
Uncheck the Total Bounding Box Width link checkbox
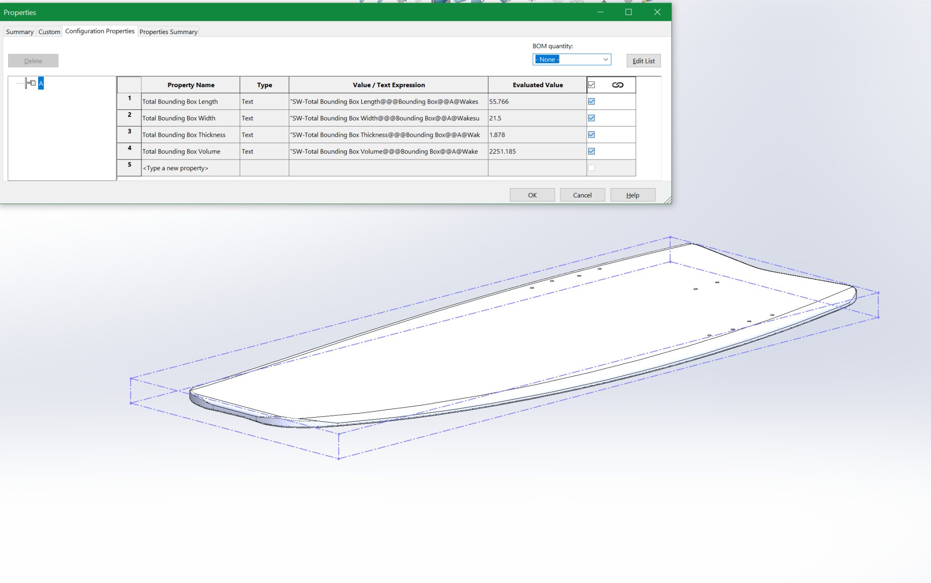591,118
